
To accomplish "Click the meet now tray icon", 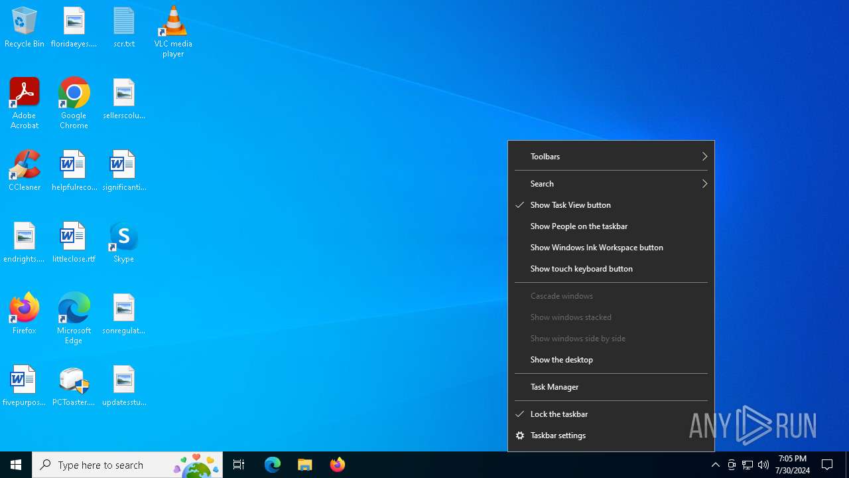I will [732, 465].
